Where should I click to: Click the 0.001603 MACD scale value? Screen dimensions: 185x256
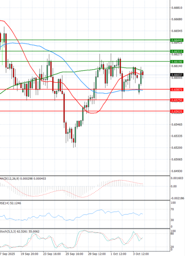tap(177, 178)
